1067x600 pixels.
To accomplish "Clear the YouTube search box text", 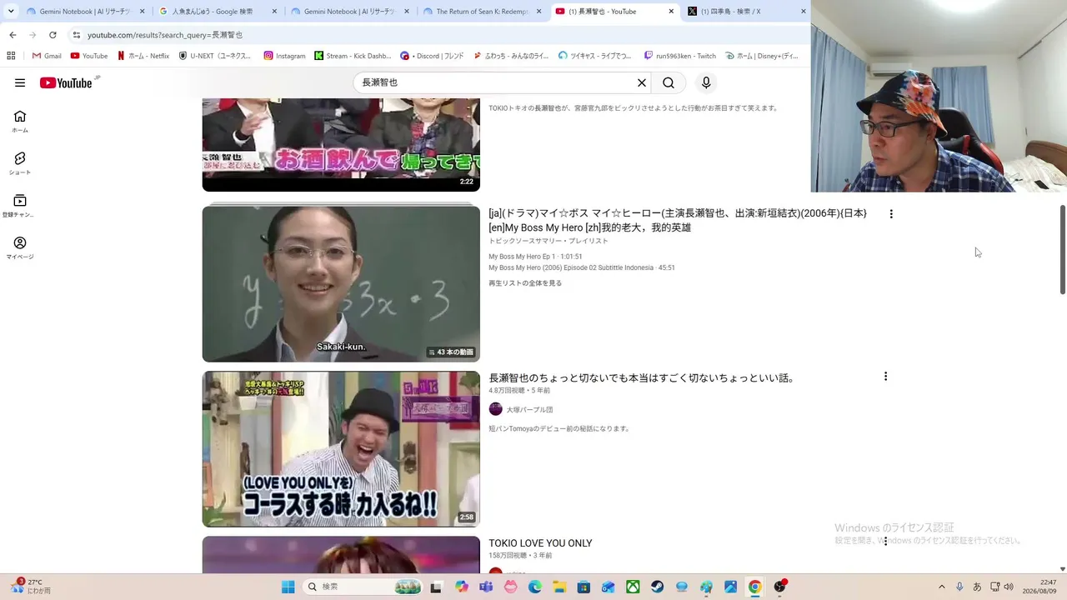I will [642, 82].
